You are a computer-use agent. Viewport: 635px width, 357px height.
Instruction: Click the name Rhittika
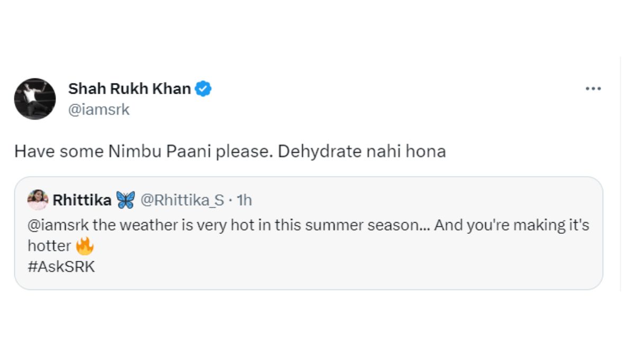82,200
